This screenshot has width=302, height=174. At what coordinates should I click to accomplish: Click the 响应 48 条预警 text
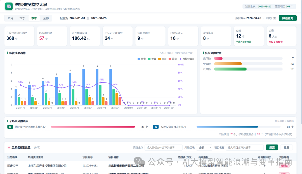[244, 42]
